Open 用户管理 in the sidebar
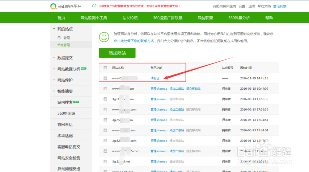Image resolution: width=309 pixels, height=172 pixels. [x=63, y=38]
